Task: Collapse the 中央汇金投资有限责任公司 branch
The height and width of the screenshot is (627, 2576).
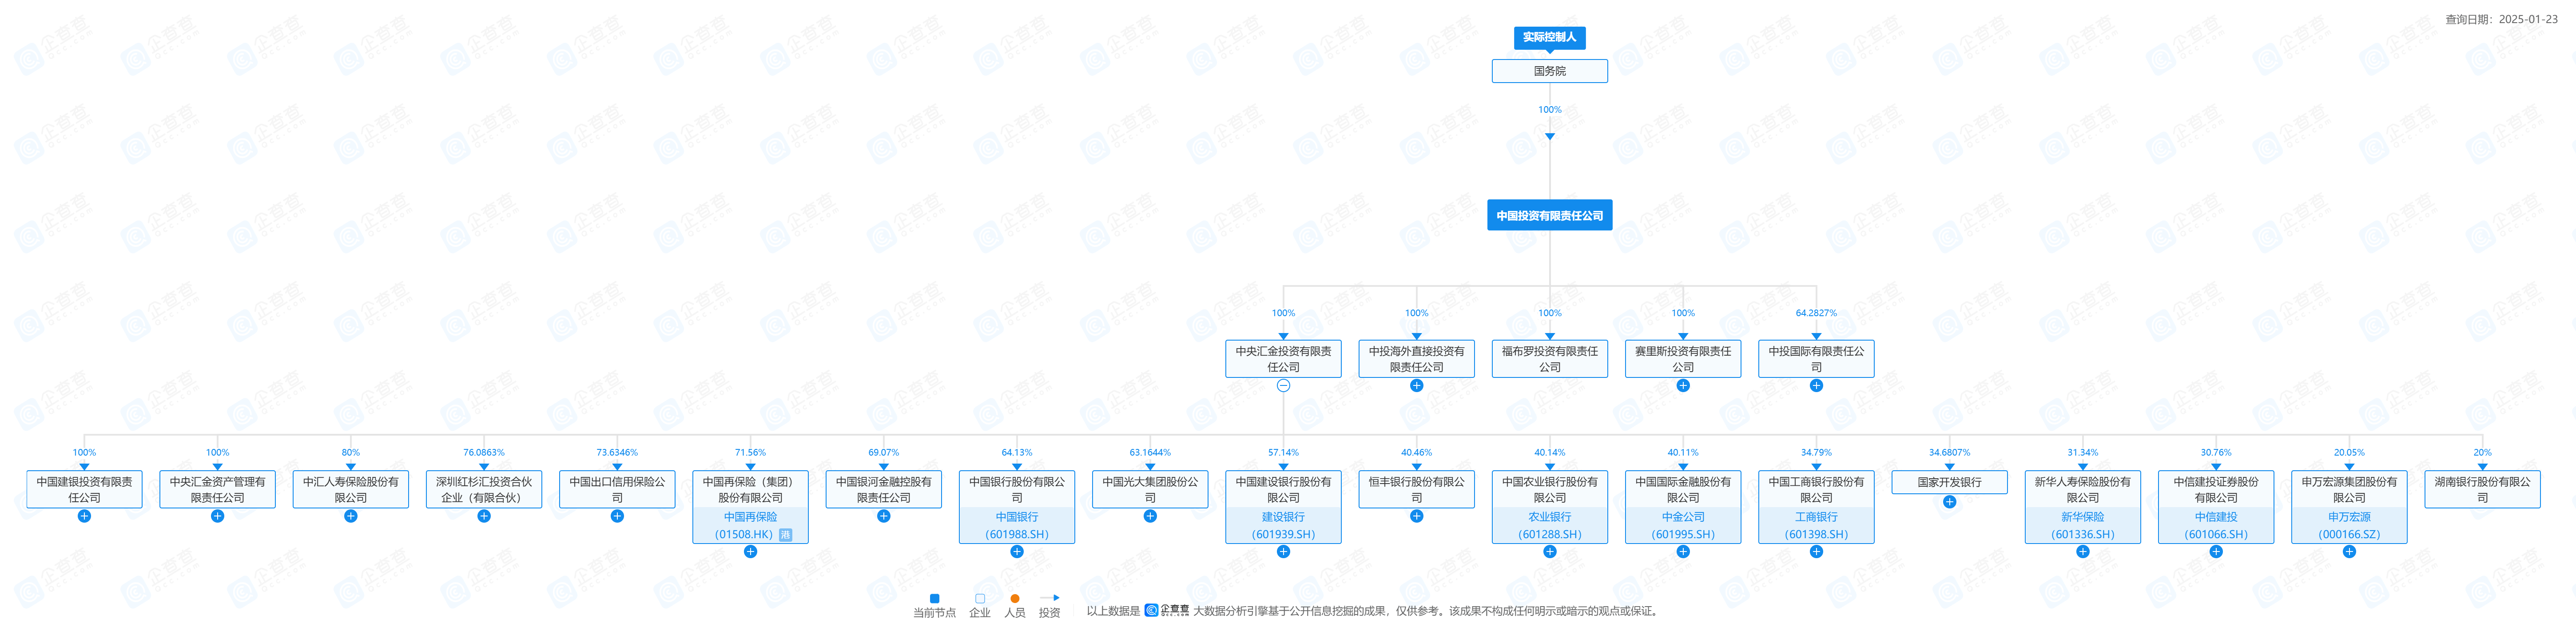Action: coord(1283,385)
